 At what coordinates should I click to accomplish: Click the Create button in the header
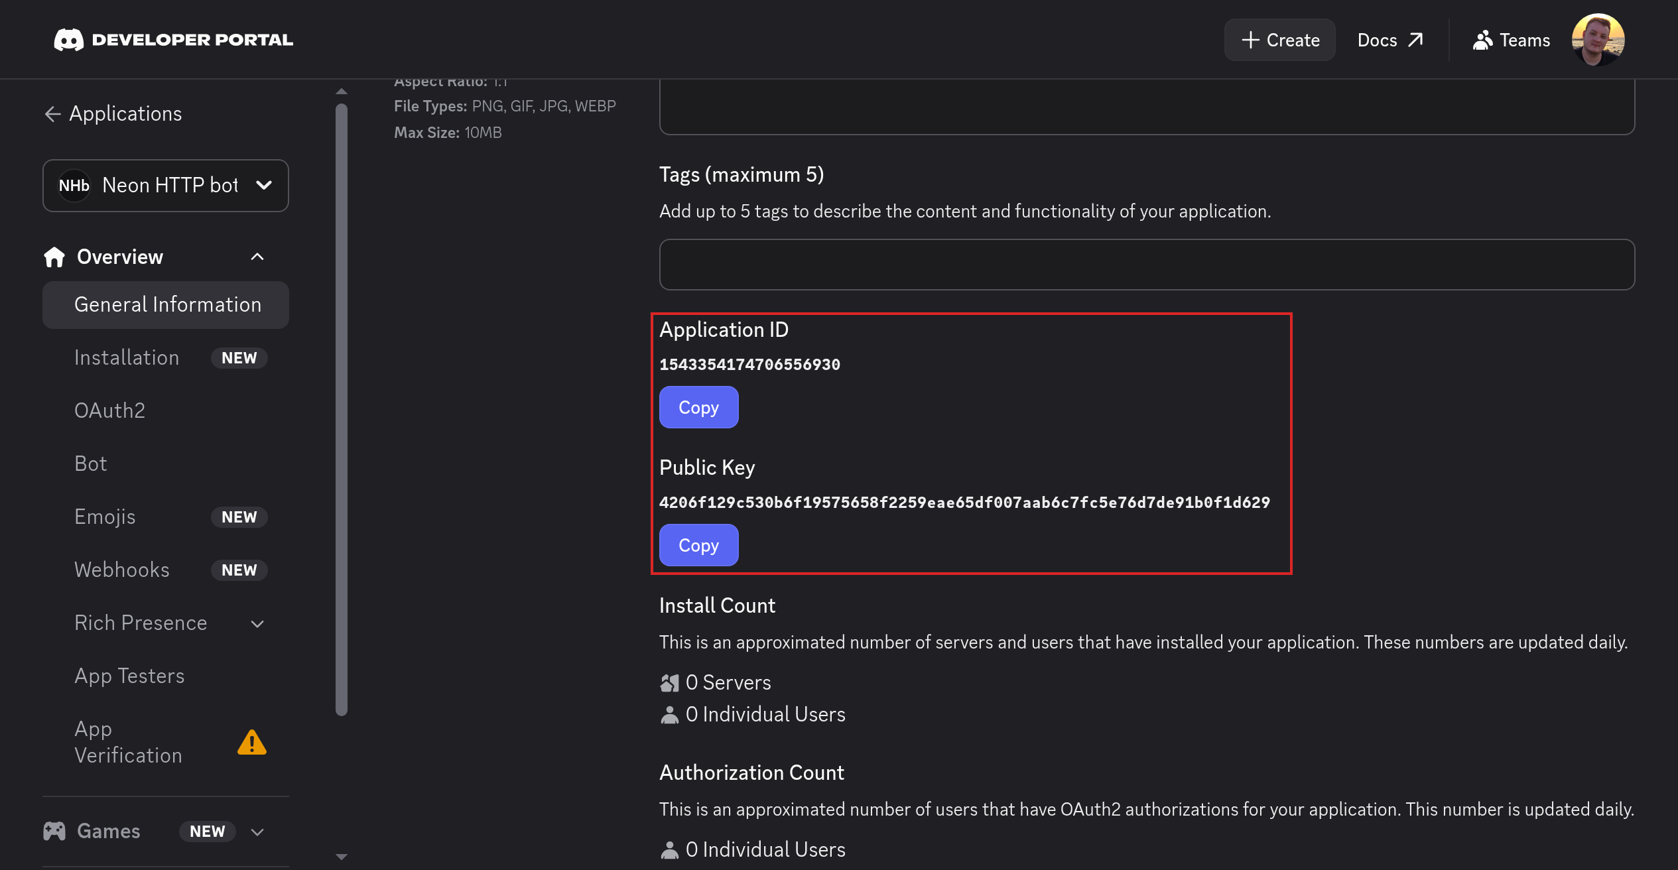(x=1279, y=40)
